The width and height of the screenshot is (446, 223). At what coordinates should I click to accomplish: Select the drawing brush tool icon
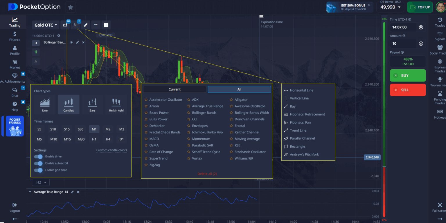click(x=86, y=25)
